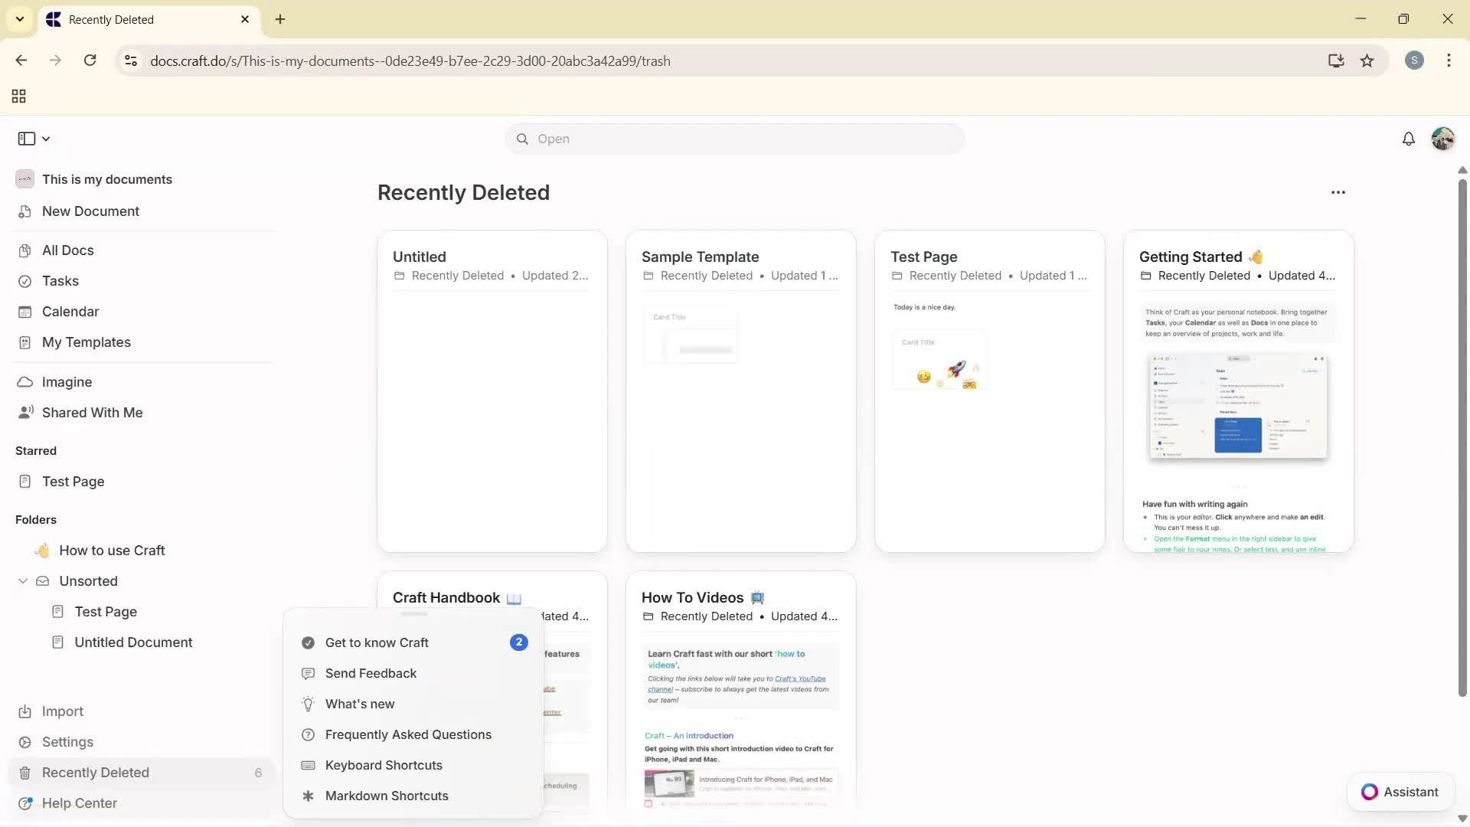
Task: Open Help Center link
Action: (79, 803)
